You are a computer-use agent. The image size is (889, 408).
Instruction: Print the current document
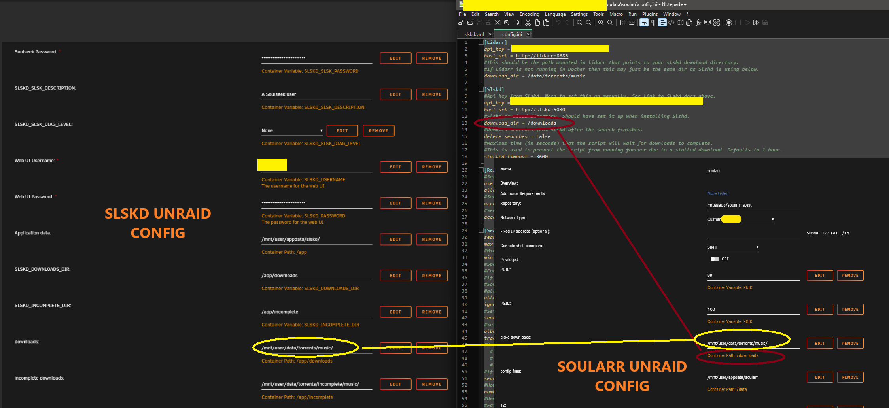[x=516, y=23]
